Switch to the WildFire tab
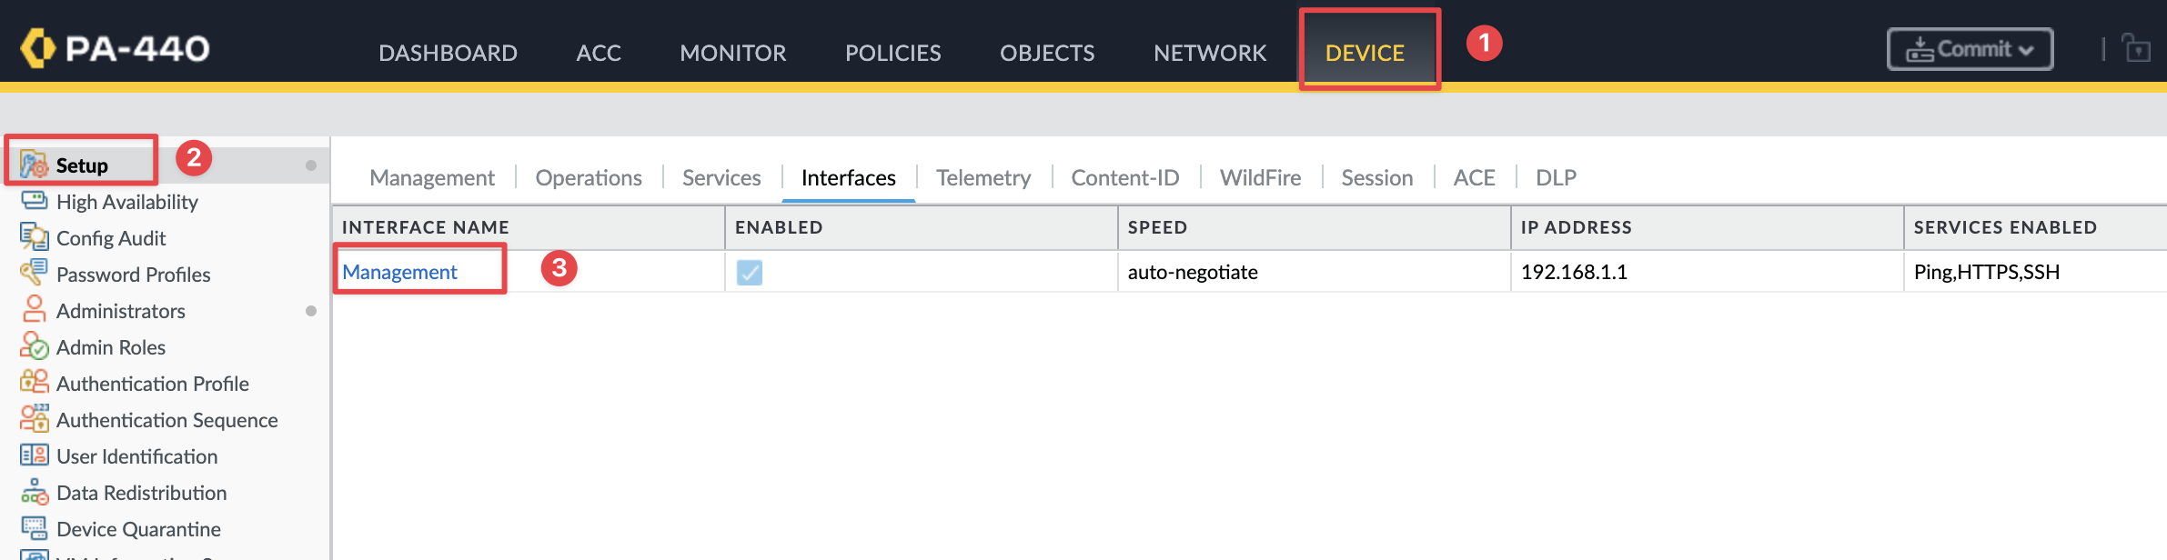Viewport: 2167px width, 560px height. [x=1260, y=177]
